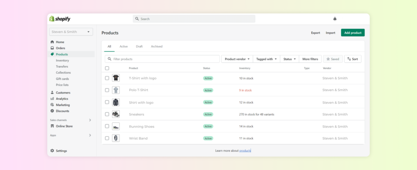Toggle the select-all checkbox in header
Screen dimensions: 417x170
[x=107, y=68]
